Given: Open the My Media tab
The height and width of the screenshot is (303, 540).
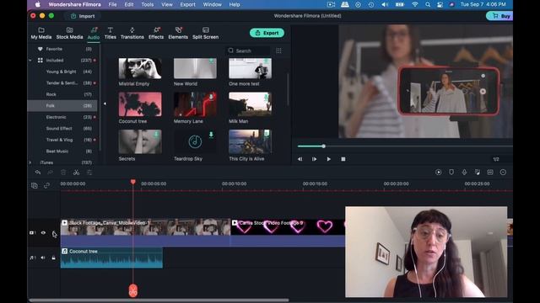Looking at the screenshot, I should [x=41, y=34].
